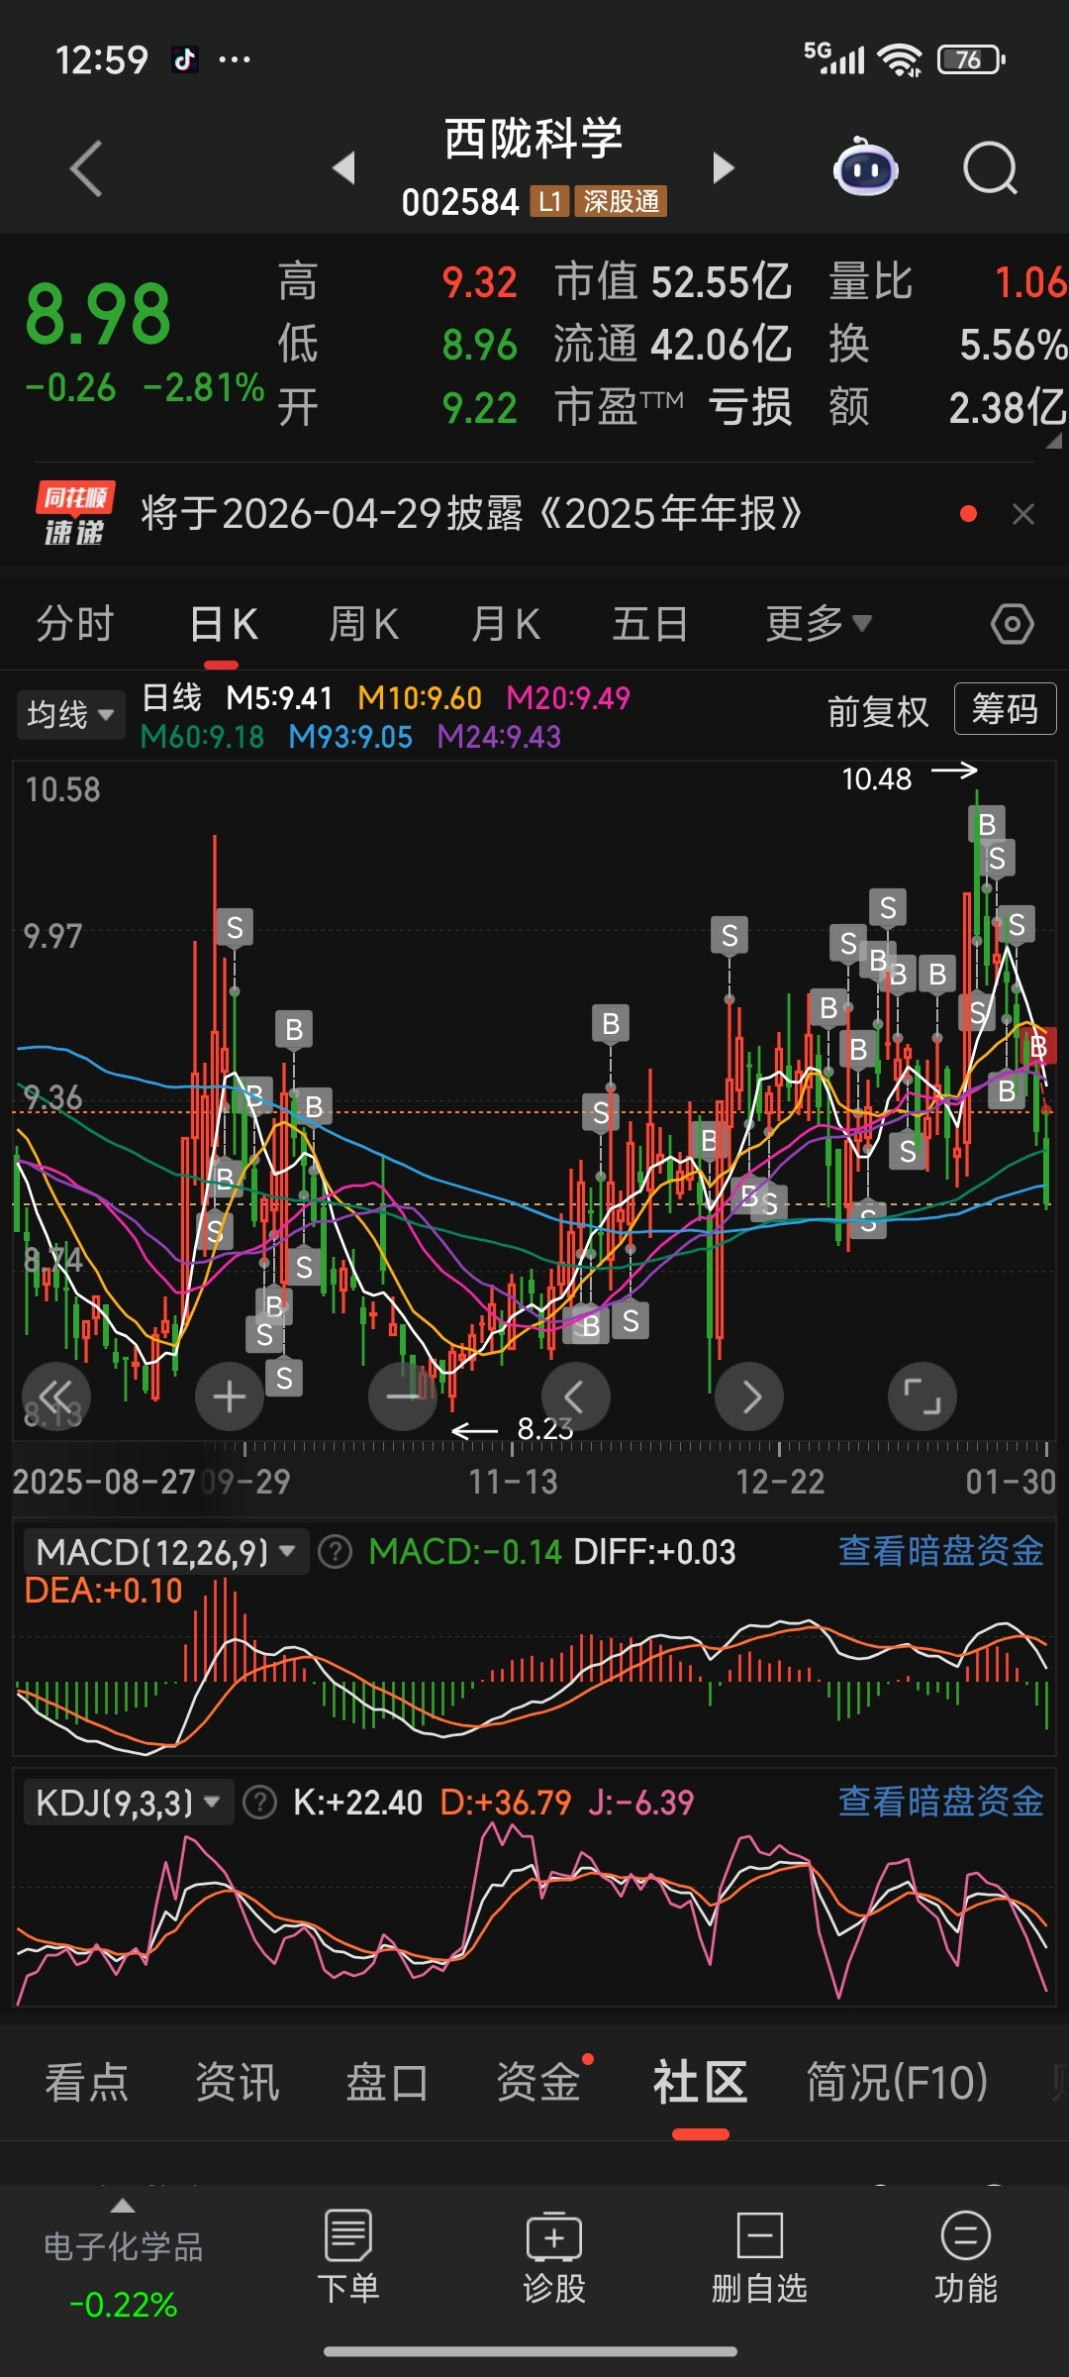Zoom in chart with plus button

(230, 1396)
